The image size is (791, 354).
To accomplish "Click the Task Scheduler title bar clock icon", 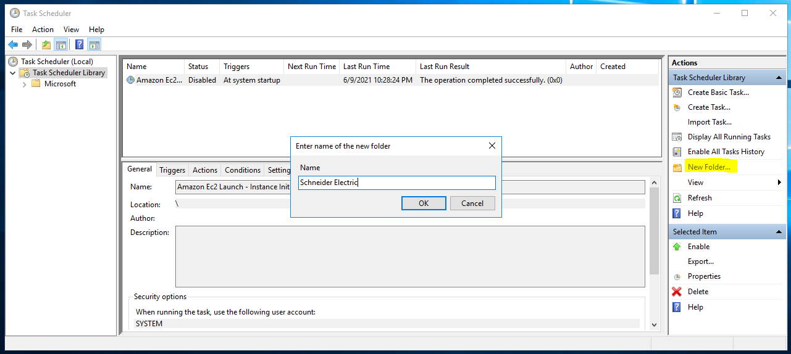I will (14, 13).
